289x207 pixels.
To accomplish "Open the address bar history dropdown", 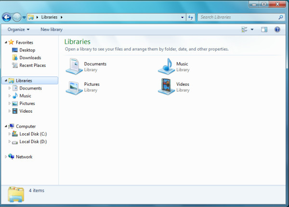I will 182,17.
